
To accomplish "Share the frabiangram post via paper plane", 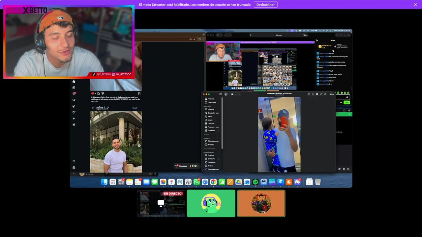I will click(103, 93).
